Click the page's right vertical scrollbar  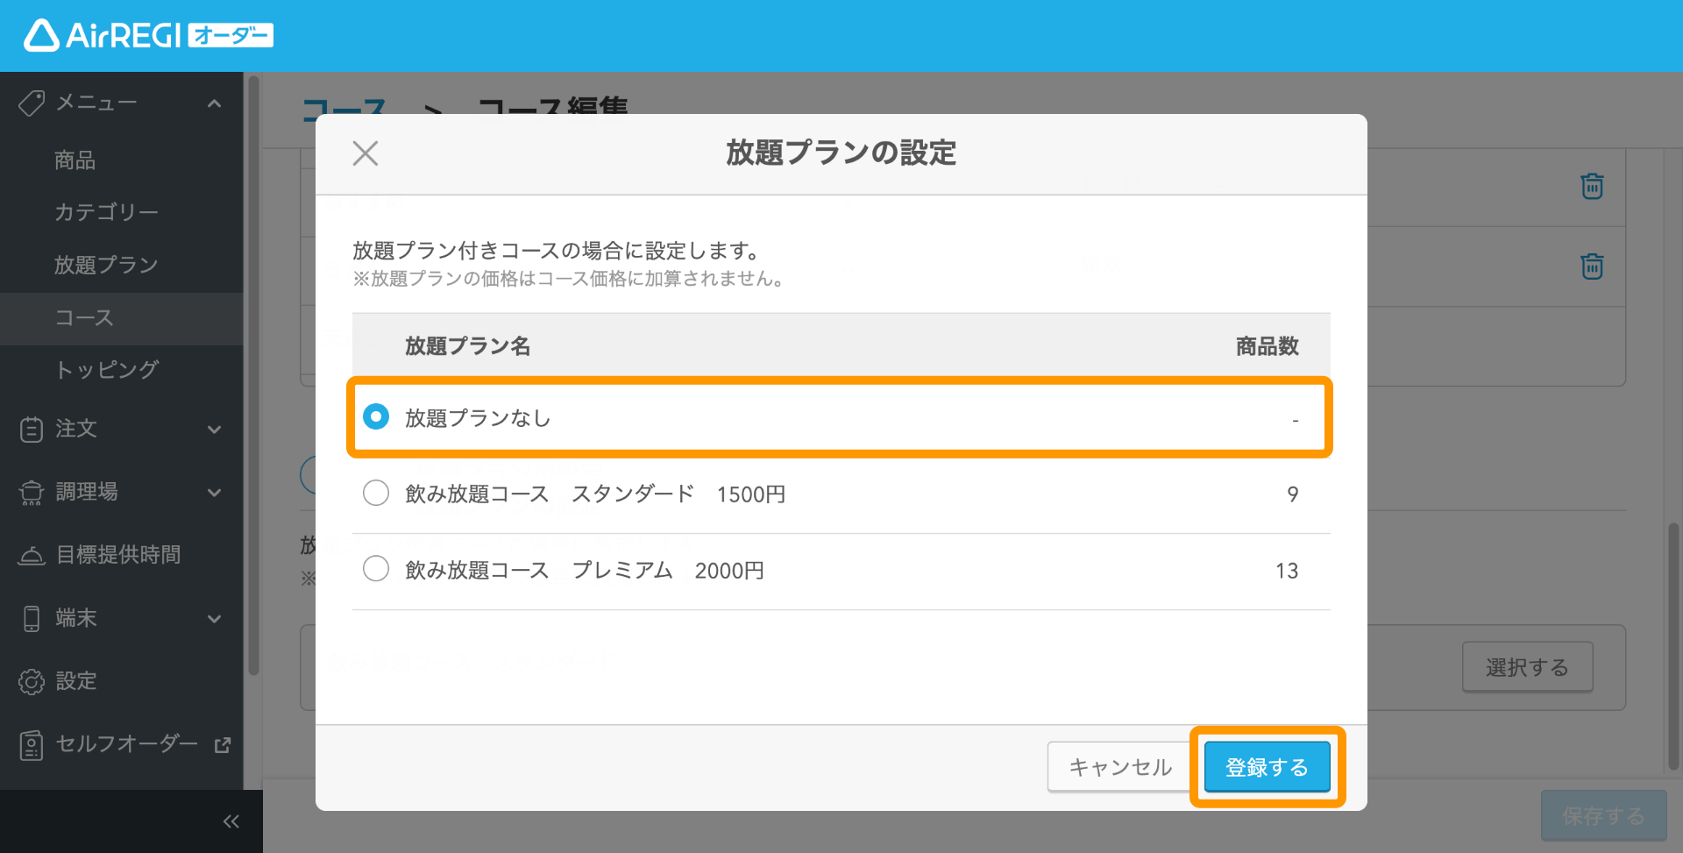click(x=1673, y=647)
